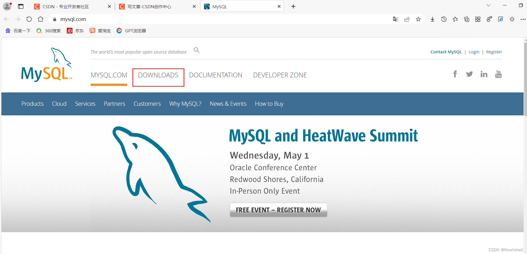Open the Products menu item
The height and width of the screenshot is (254, 527).
(x=32, y=104)
